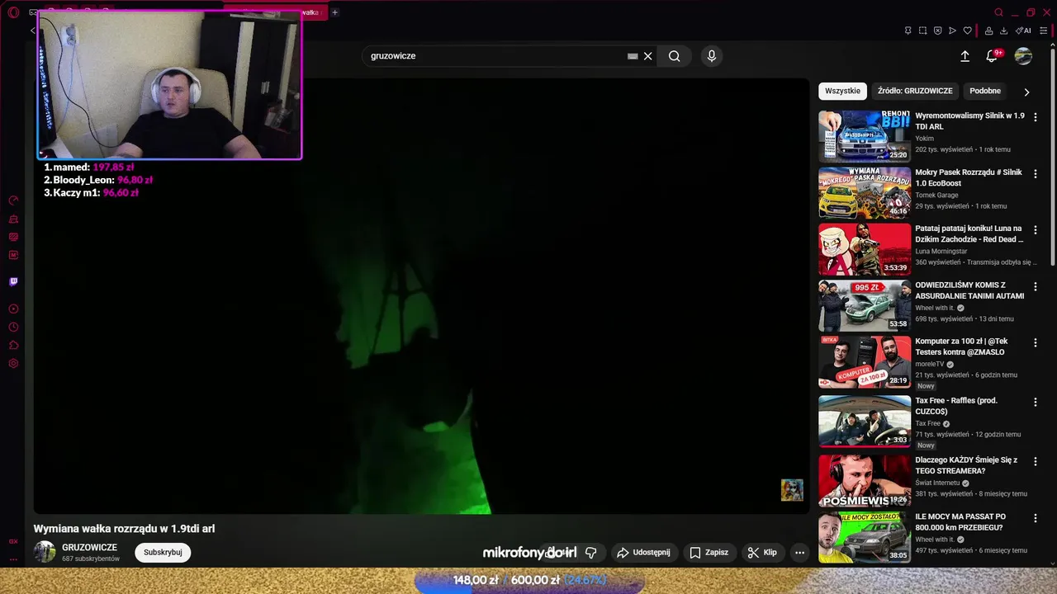Click the send flow arrow icon
This screenshot has height=594, width=1057.
tap(952, 31)
